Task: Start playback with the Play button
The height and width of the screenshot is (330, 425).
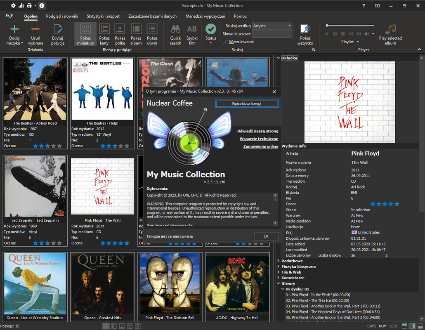Action: 327,33
